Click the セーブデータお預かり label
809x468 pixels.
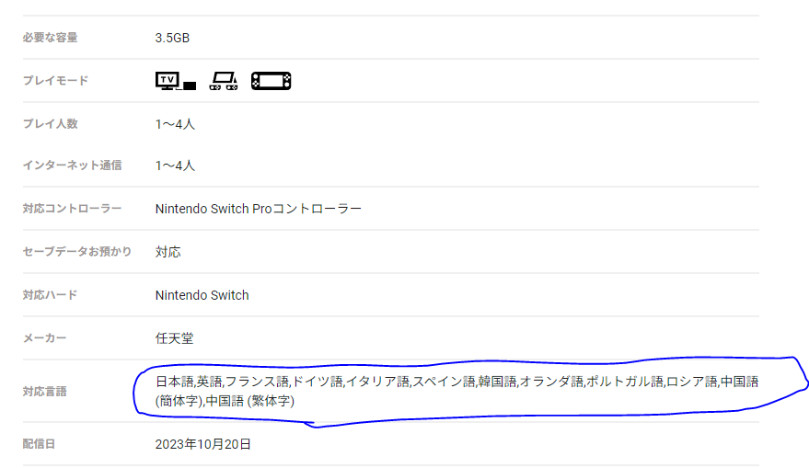[x=77, y=251]
